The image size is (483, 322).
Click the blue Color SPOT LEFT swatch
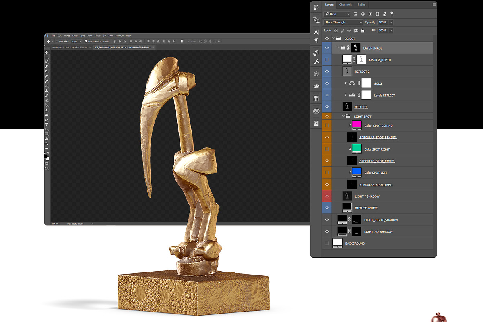pyautogui.click(x=357, y=172)
